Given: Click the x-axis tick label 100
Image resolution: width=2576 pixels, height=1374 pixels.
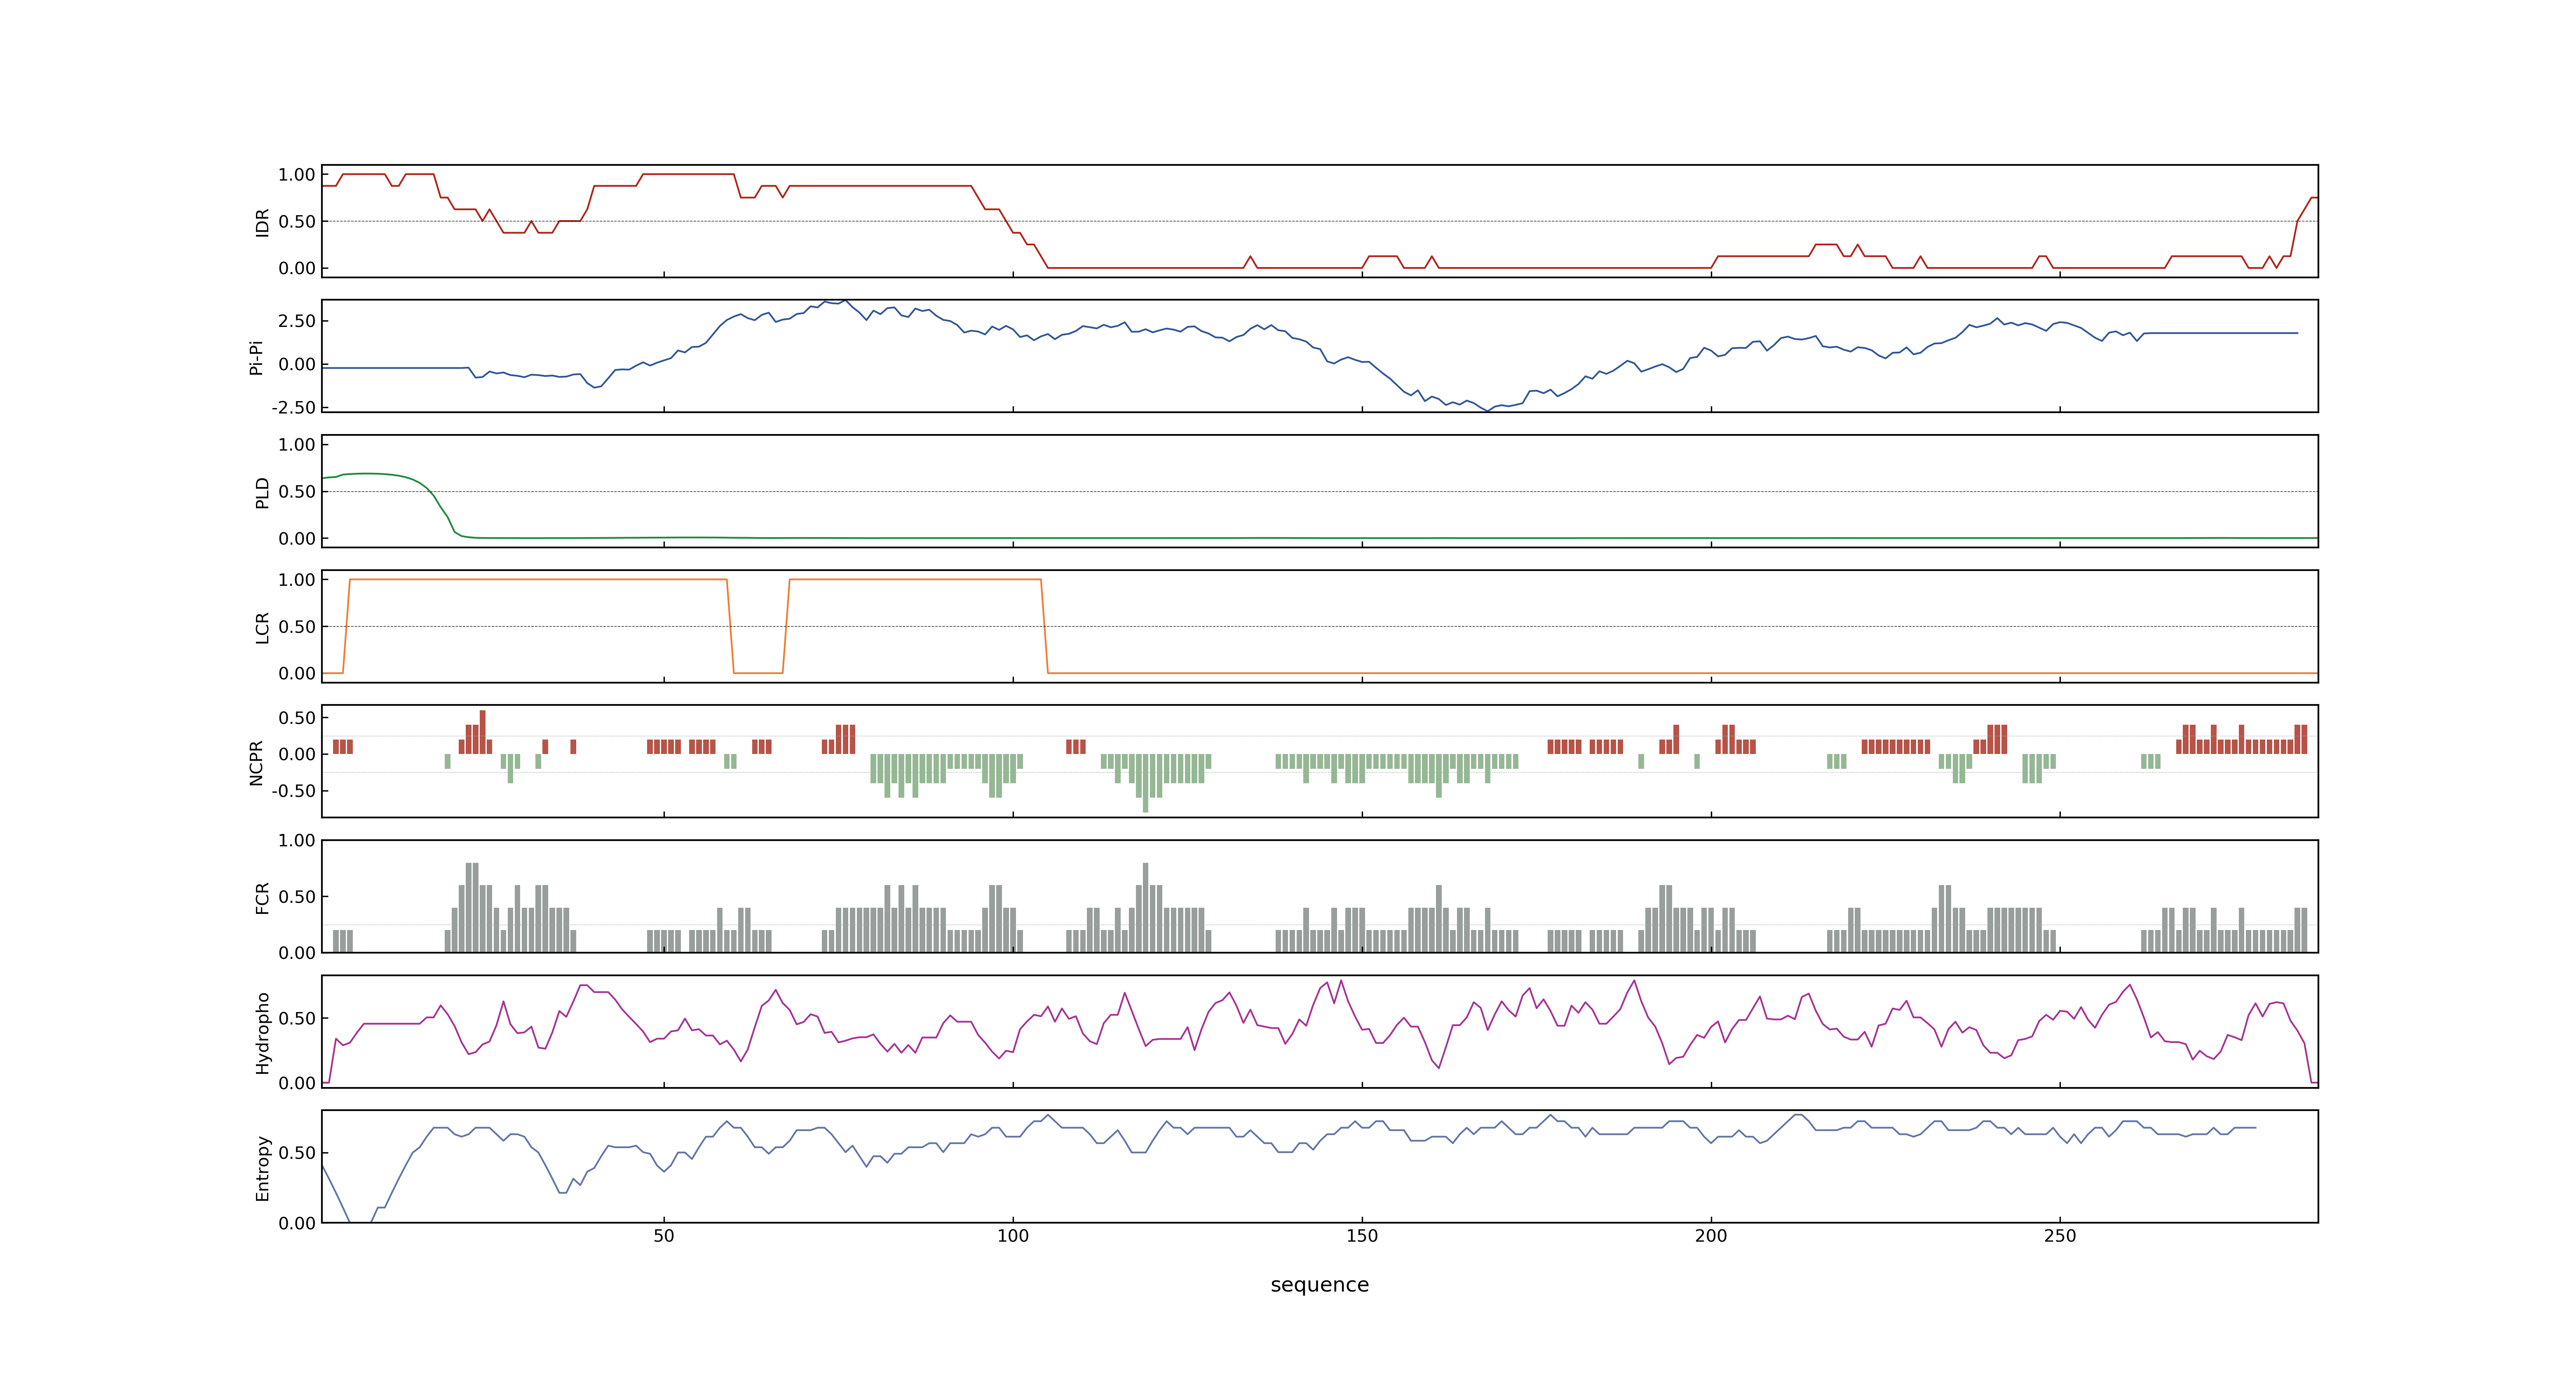Looking at the screenshot, I should (1013, 1236).
